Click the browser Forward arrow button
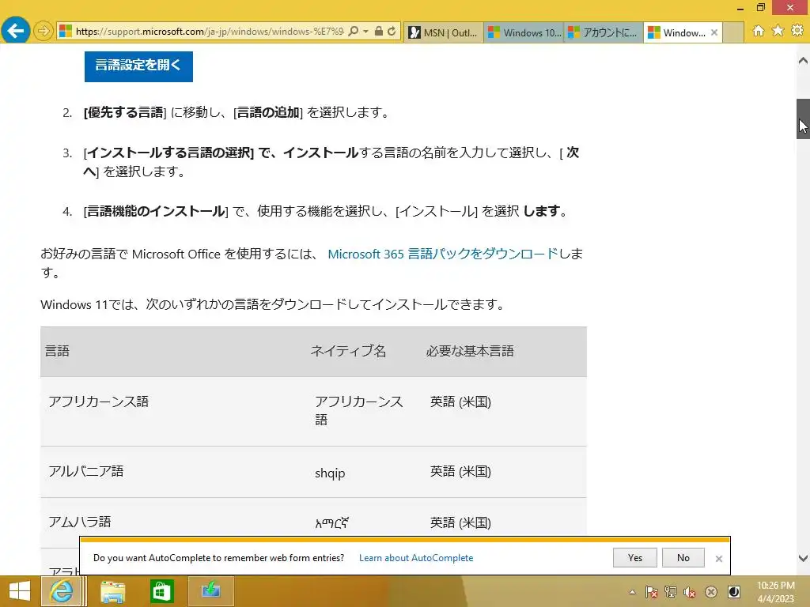This screenshot has width=810, height=607. pyautogui.click(x=44, y=32)
